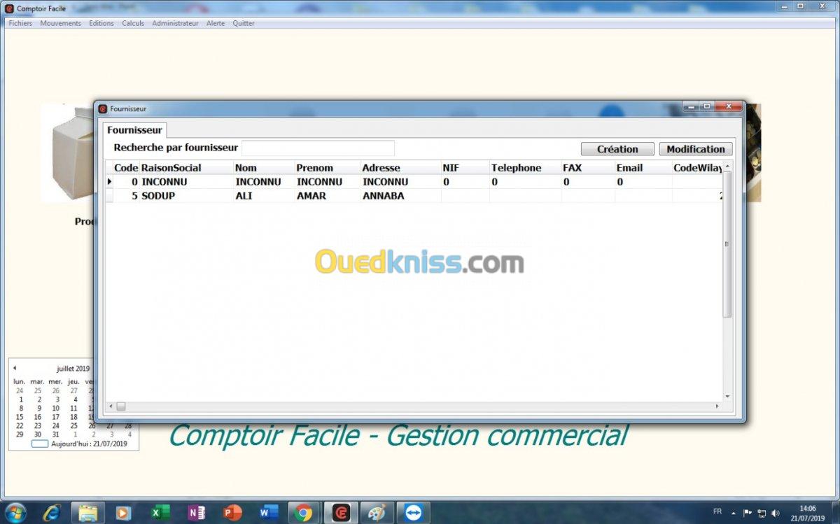Click the Modification button
This screenshot has height=524, width=840.
[696, 149]
